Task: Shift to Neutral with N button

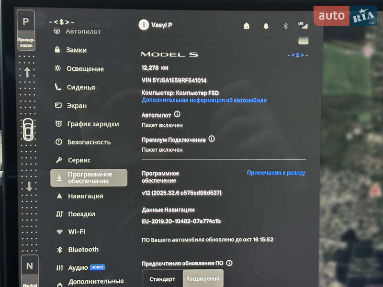Action: (29, 268)
